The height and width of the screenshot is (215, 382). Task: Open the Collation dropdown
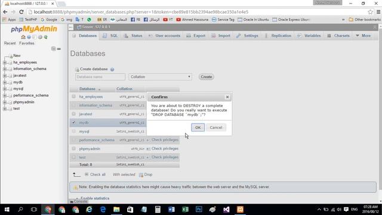pos(160,77)
